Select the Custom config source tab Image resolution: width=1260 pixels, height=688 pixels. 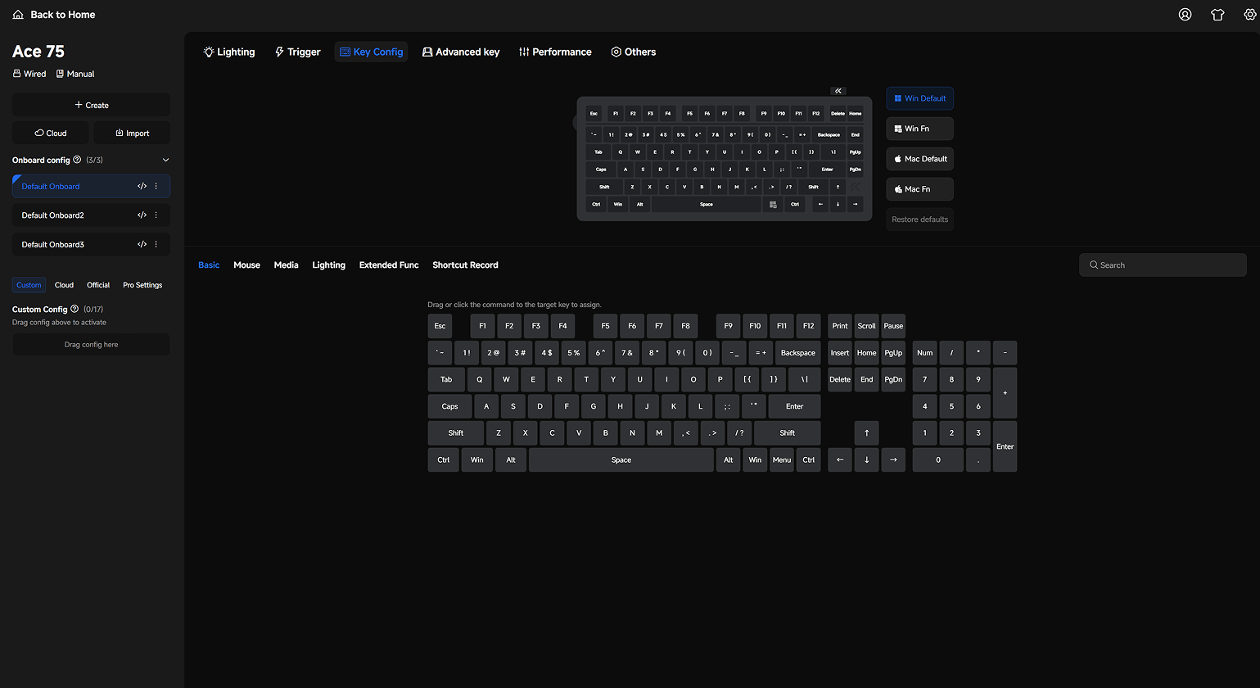pos(29,285)
